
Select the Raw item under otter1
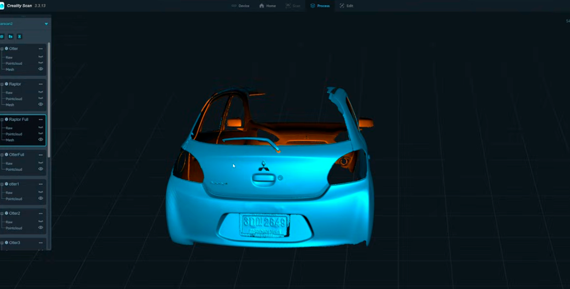pyautogui.click(x=9, y=193)
